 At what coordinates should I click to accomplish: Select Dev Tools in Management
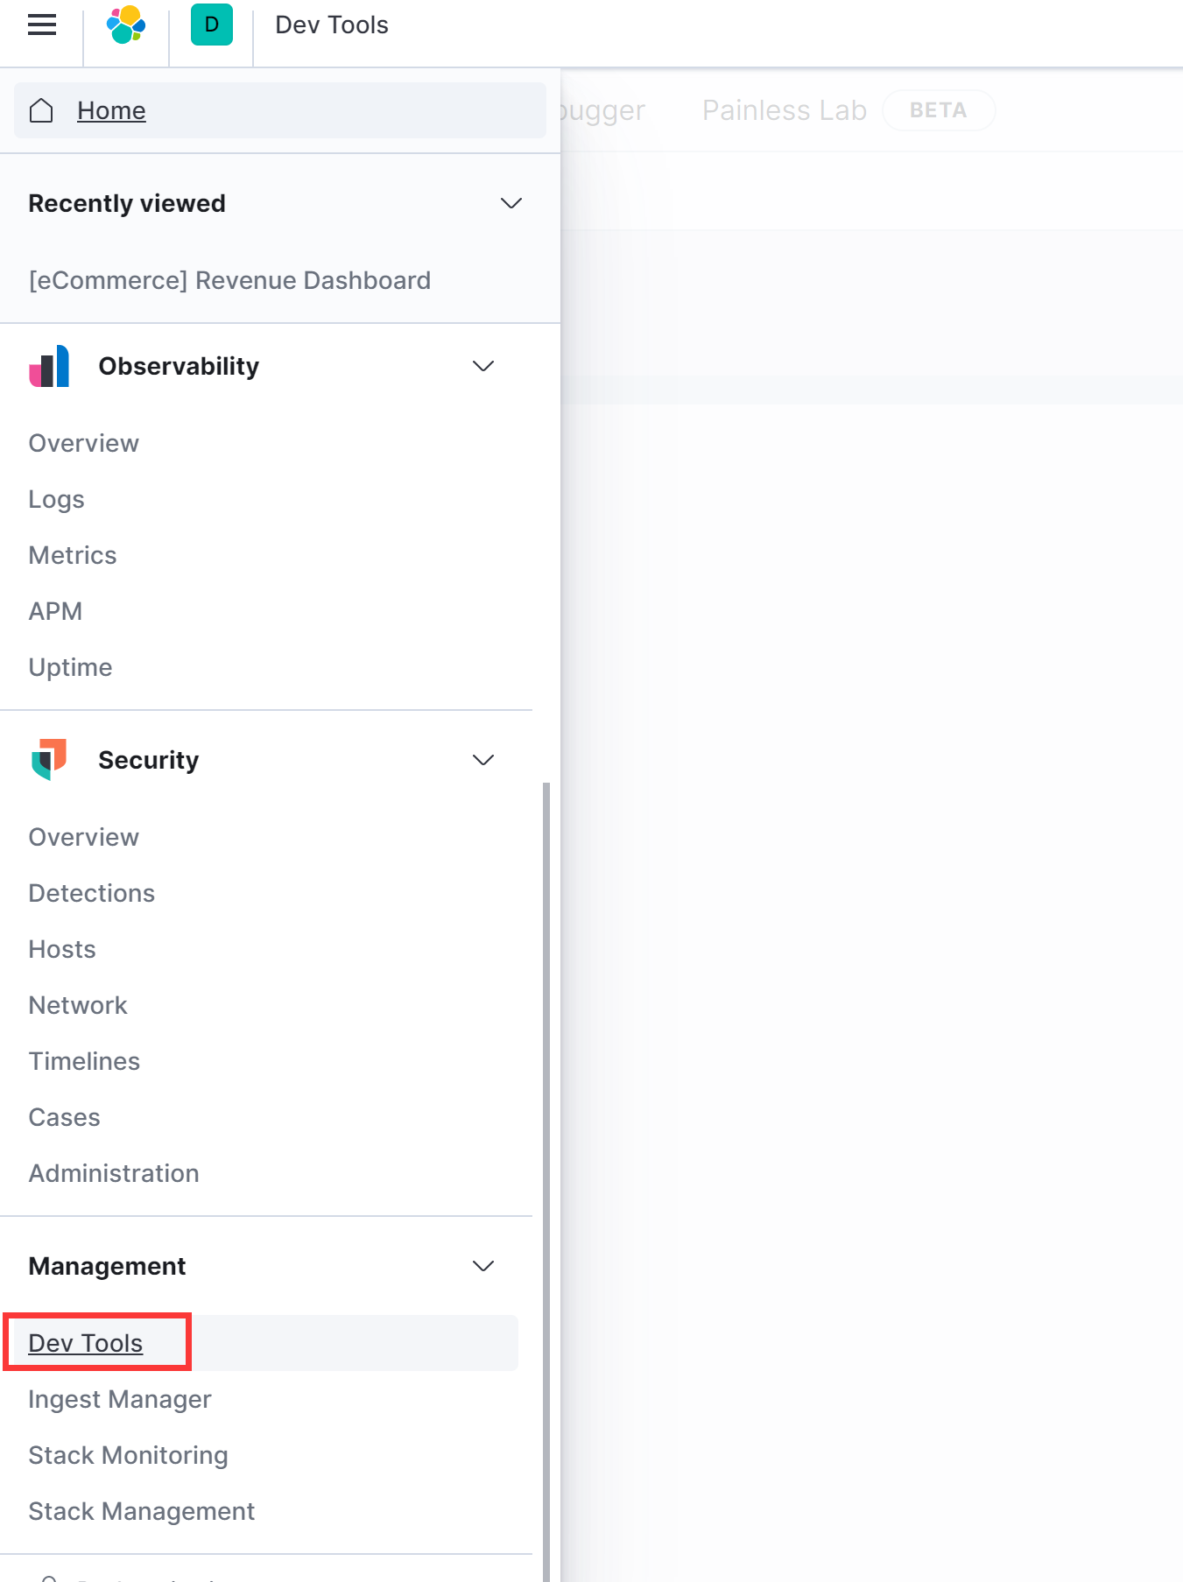[86, 1343]
